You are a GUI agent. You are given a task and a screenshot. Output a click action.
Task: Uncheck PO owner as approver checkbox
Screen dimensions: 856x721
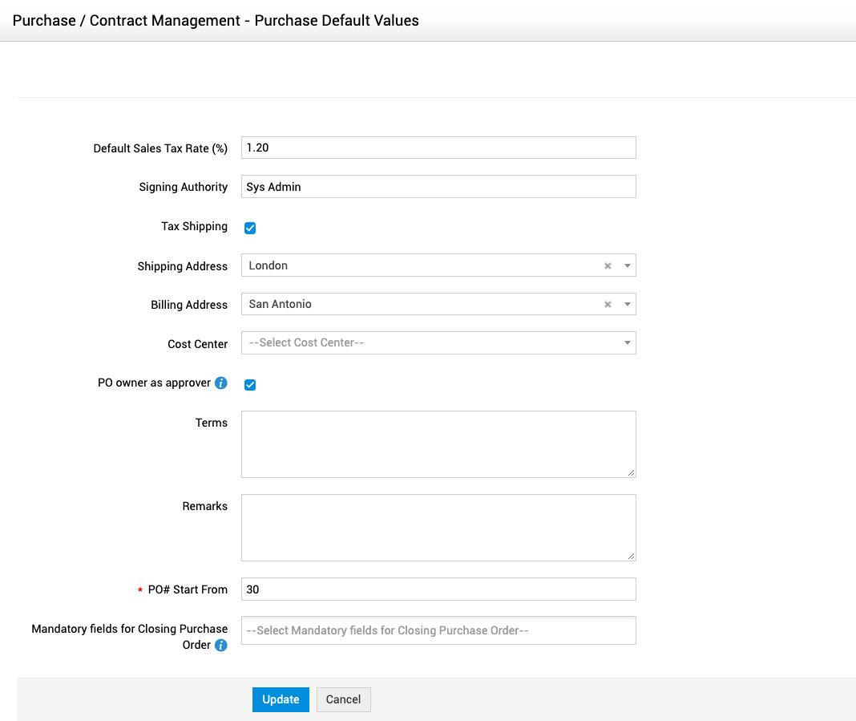[250, 385]
